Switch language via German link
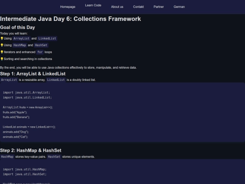 [179, 7]
